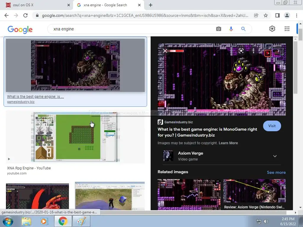This screenshot has width=303, height=227.
Task: Click 'XNA Rpg Engine - YouTube' title
Action: coord(29,168)
